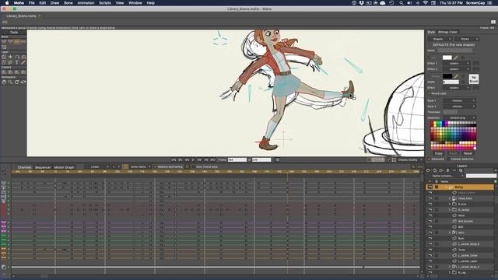
Task: Open the Animation menu
Action: [86, 3]
